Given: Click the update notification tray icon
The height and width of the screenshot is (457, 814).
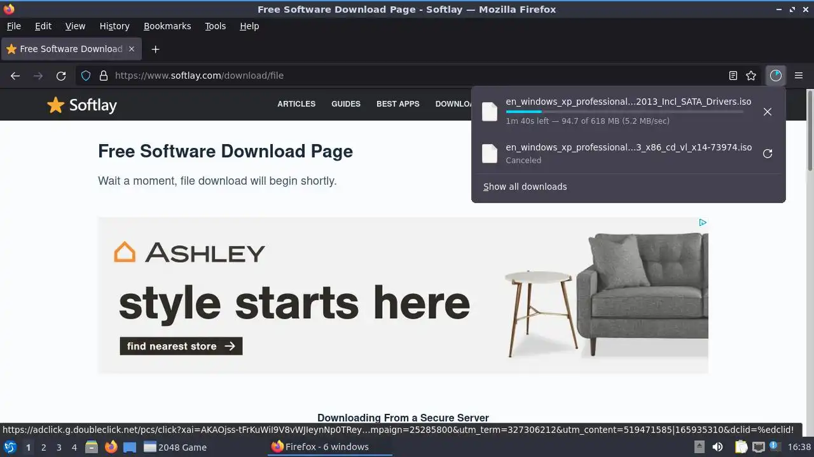Looking at the screenshot, I should 775,447.
